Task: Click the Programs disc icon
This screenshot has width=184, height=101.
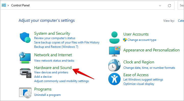Action: click(x=25, y=93)
